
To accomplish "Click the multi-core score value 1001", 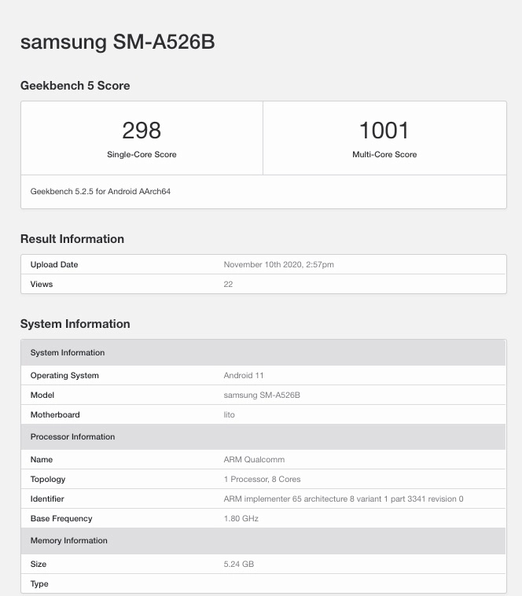I will coord(384,130).
